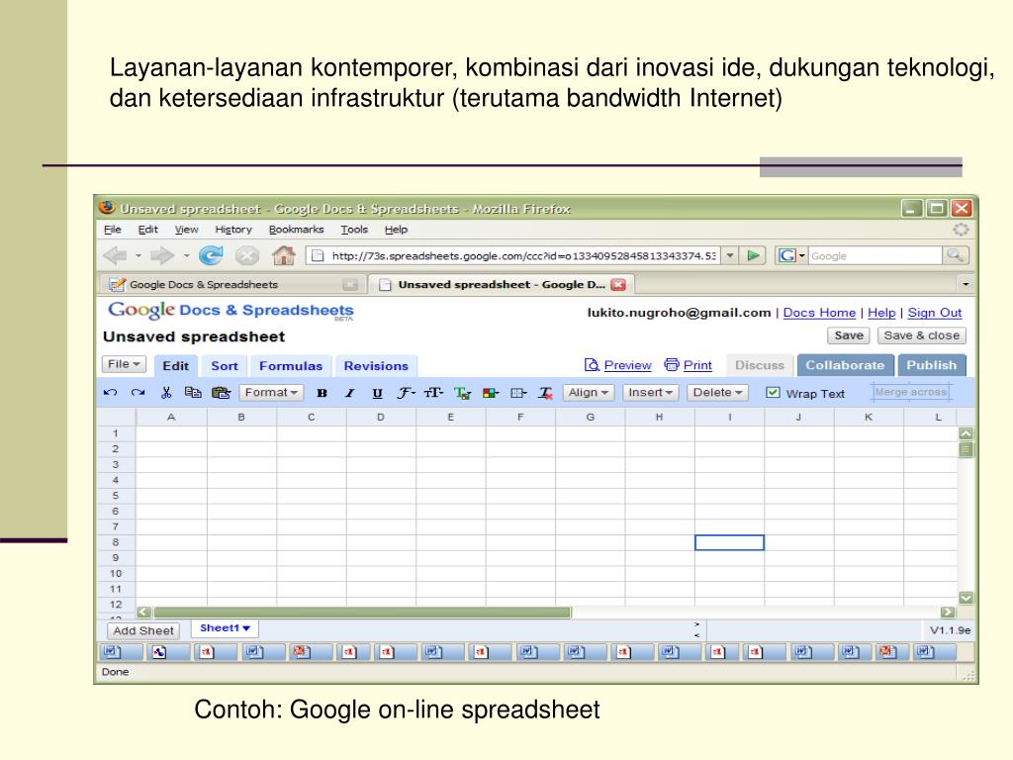The image size is (1013, 760).
Task: Click Firefox Back arrow button
Action: coord(115,256)
